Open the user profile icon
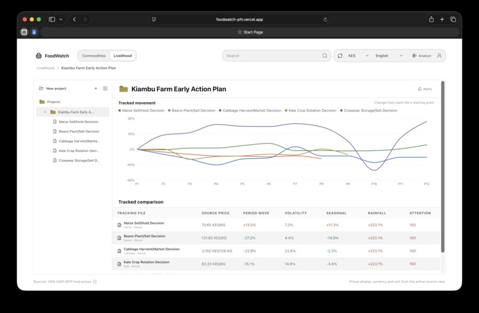Viewport: 479px width, 313px height. 439,56
